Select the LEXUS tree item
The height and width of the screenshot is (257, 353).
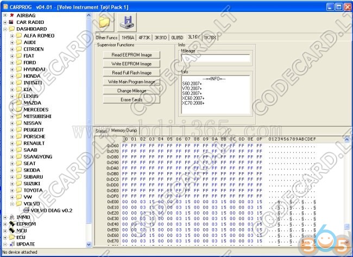pyautogui.click(x=31, y=96)
